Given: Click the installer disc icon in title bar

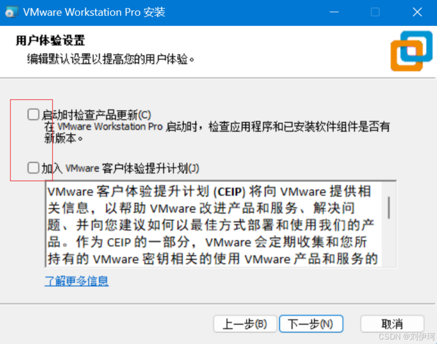Looking at the screenshot, I should pos(11,12).
